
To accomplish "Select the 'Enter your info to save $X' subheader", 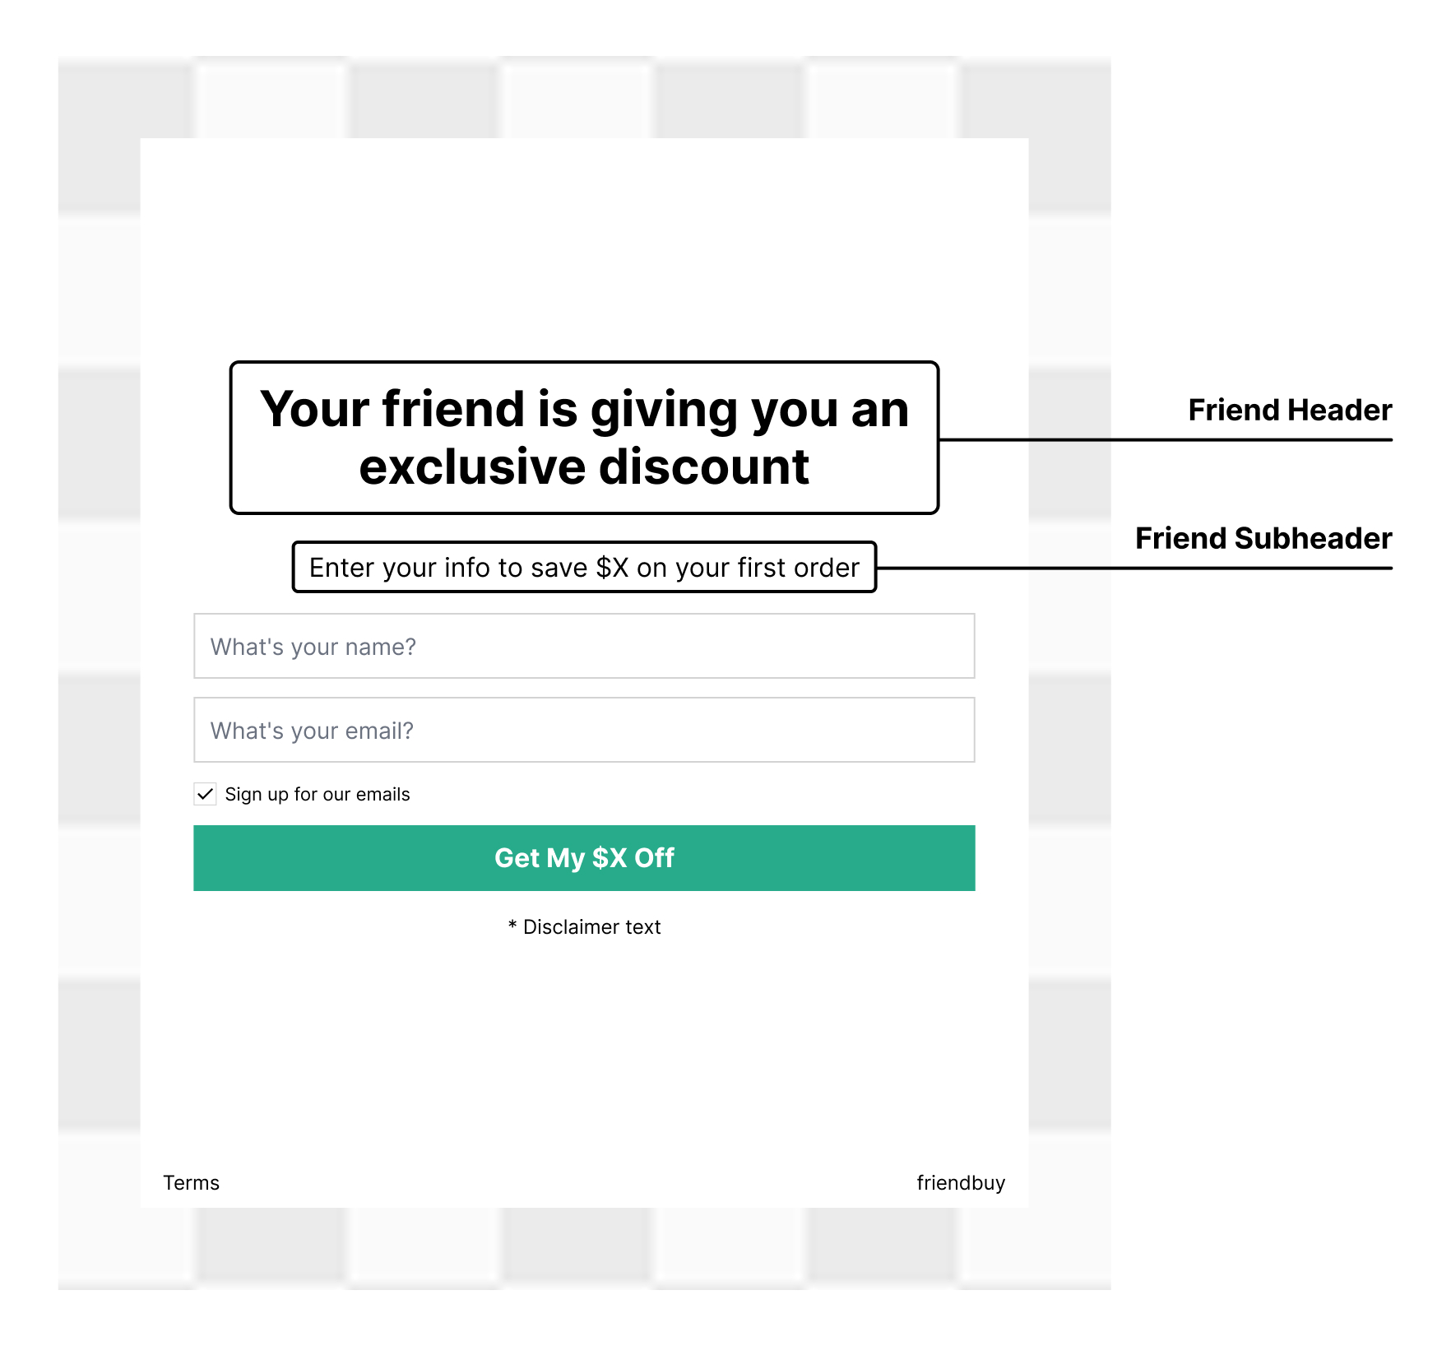I will click(x=584, y=568).
